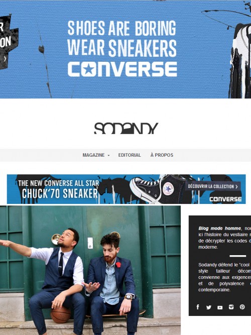Click the small Converse logo in lower banner
Viewport: 251px width, 335px height.
(x=225, y=199)
